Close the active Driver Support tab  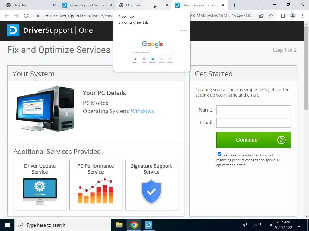[223, 5]
